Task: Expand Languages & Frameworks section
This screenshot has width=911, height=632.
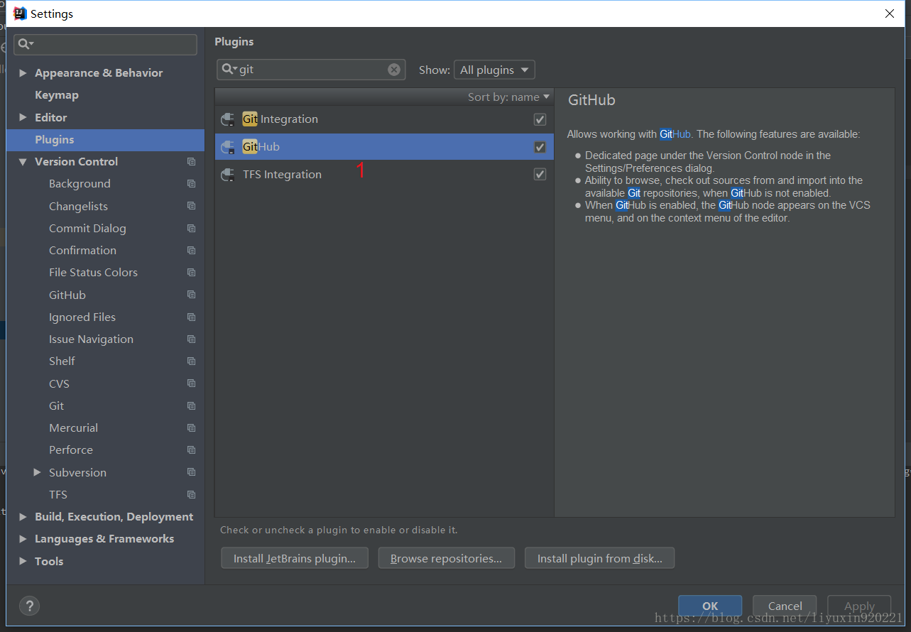Action: [23, 539]
